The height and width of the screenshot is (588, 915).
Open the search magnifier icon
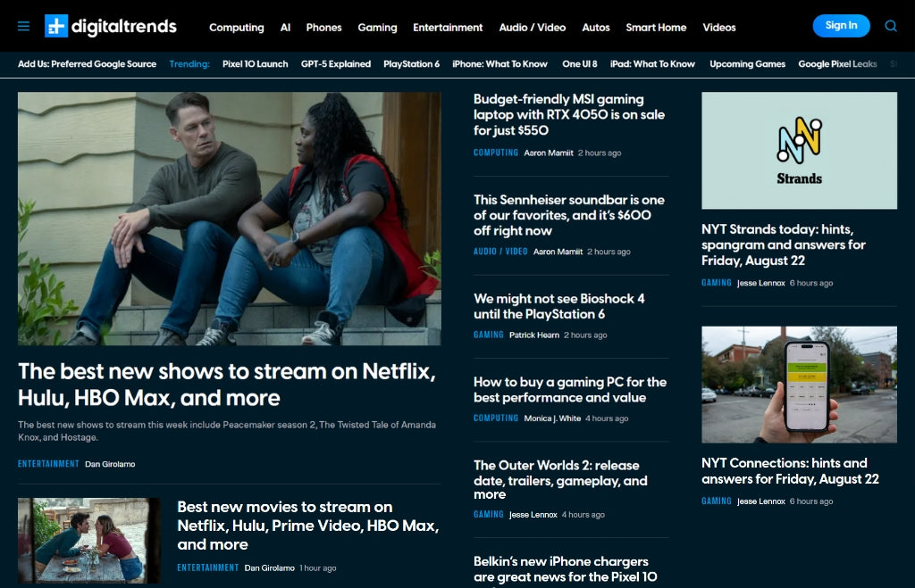(891, 26)
